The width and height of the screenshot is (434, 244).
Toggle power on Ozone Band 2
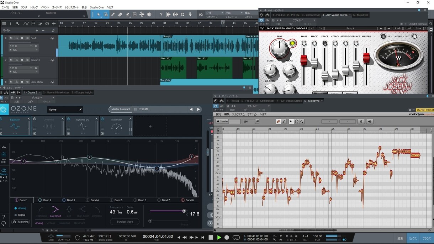(40, 200)
